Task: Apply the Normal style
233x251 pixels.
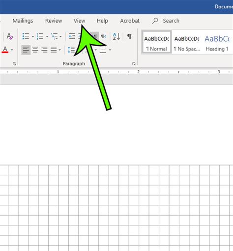Action: point(156,42)
